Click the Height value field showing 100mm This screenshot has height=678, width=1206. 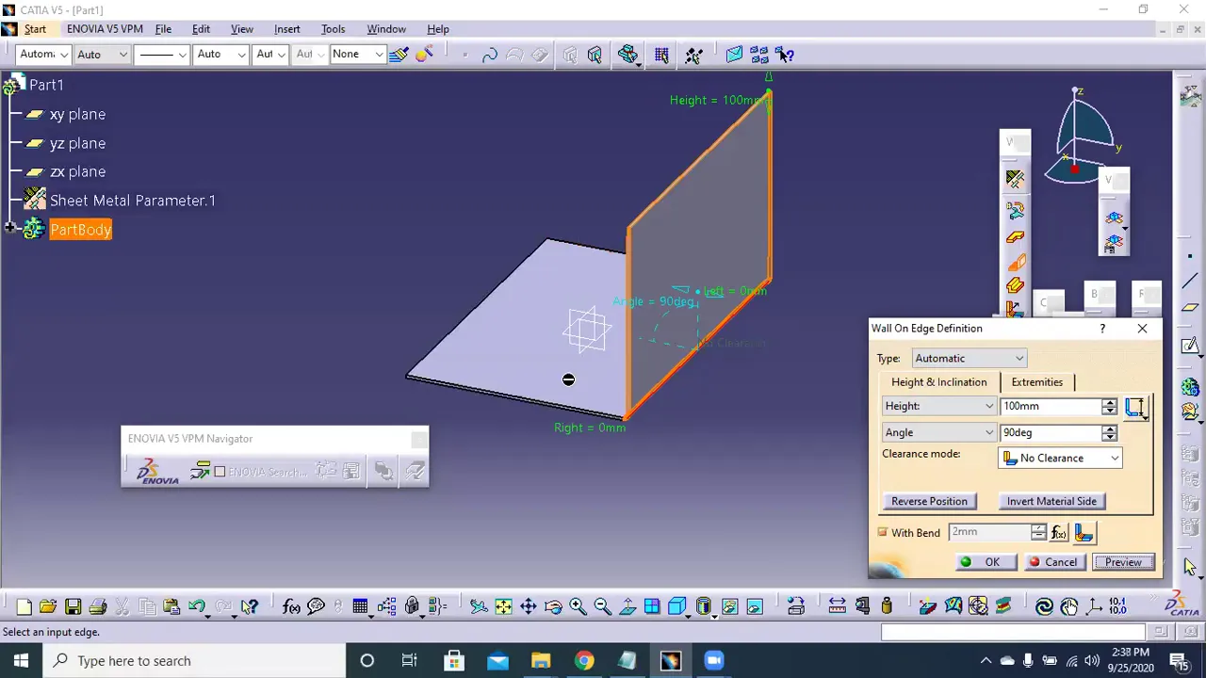pyautogui.click(x=1051, y=406)
